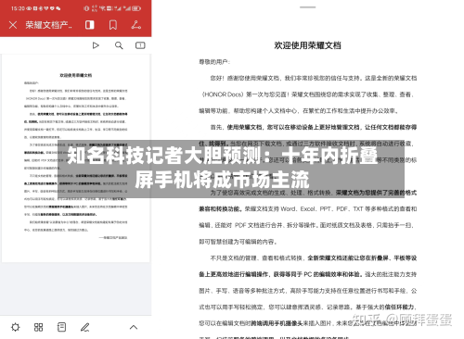Close the 荣耀文档 document with X
This screenshot has width=464, height=339.
tap(13, 25)
